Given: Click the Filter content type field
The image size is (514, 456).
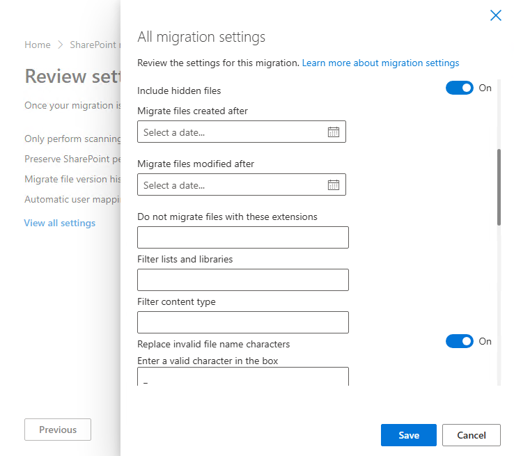Looking at the screenshot, I should (x=242, y=322).
